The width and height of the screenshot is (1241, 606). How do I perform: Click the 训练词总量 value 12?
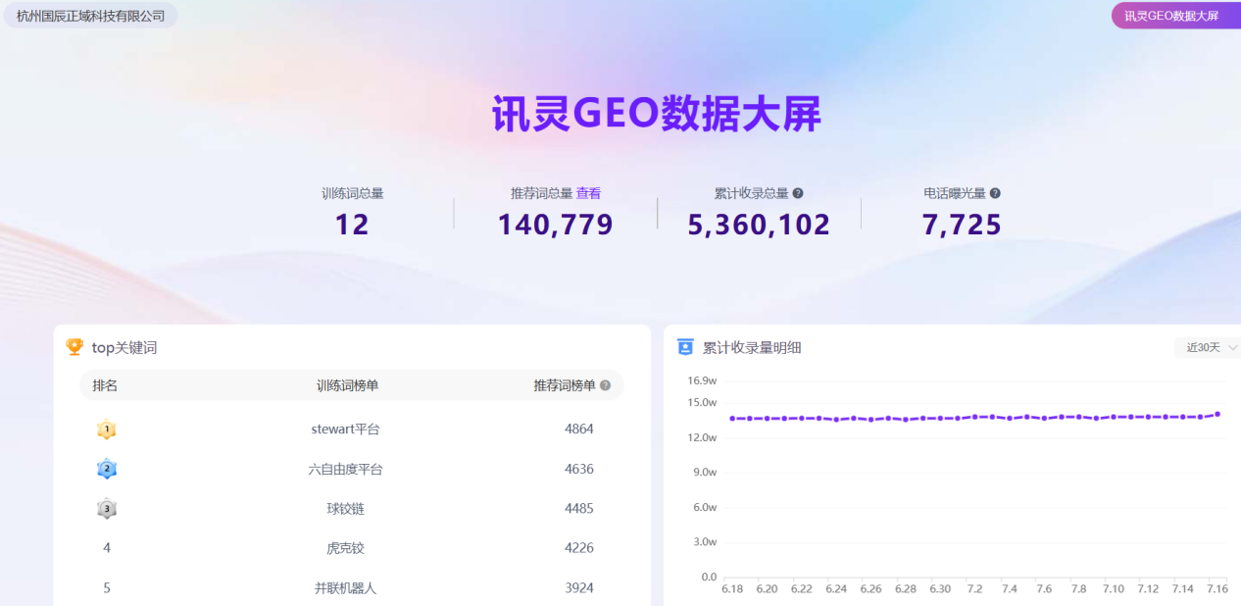[352, 226]
